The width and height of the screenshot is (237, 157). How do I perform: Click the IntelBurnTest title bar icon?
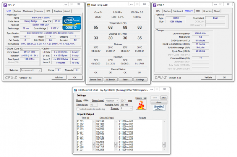tap(75, 90)
